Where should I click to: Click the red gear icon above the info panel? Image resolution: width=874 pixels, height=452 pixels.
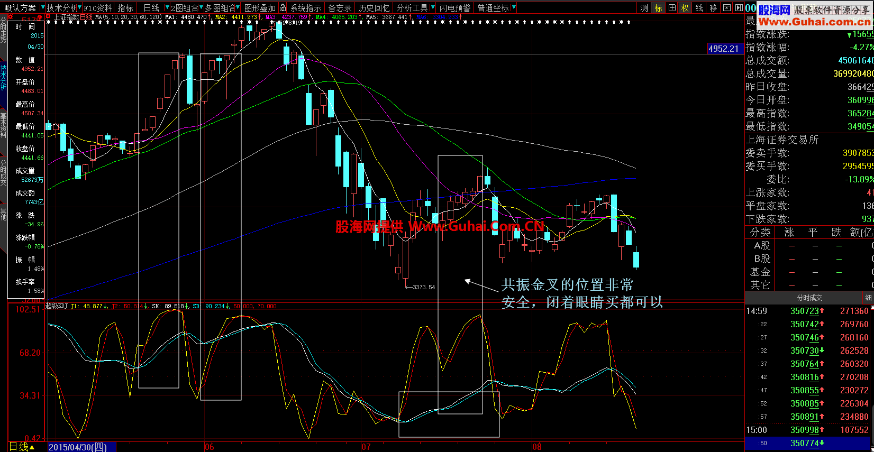tap(10, 17)
